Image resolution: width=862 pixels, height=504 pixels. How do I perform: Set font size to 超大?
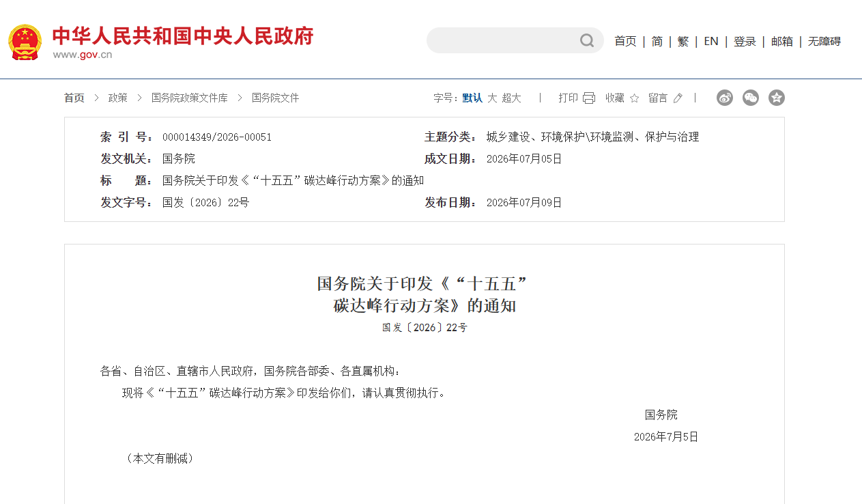tap(512, 98)
